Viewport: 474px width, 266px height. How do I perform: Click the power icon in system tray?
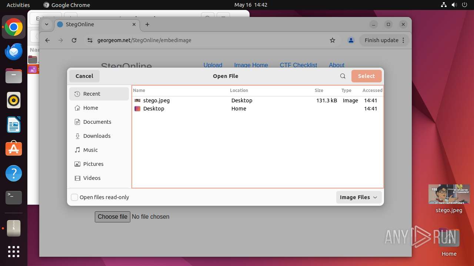(x=465, y=5)
